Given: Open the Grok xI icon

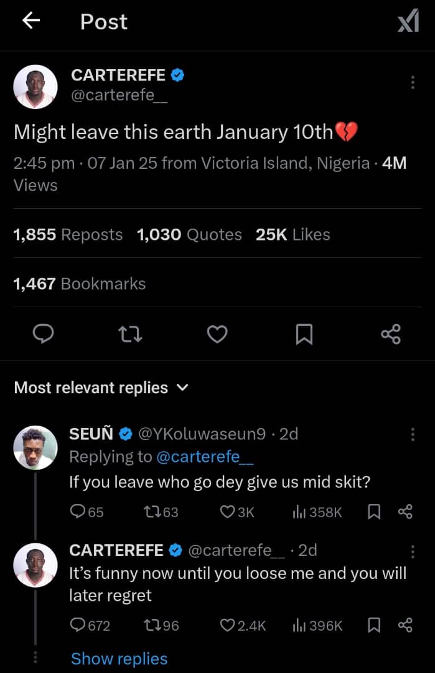Looking at the screenshot, I should (x=408, y=22).
